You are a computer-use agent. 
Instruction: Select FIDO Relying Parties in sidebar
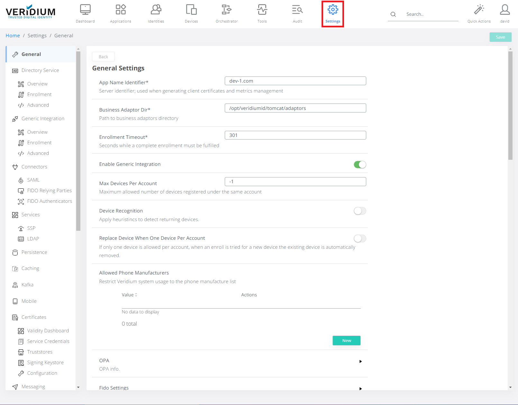49,191
